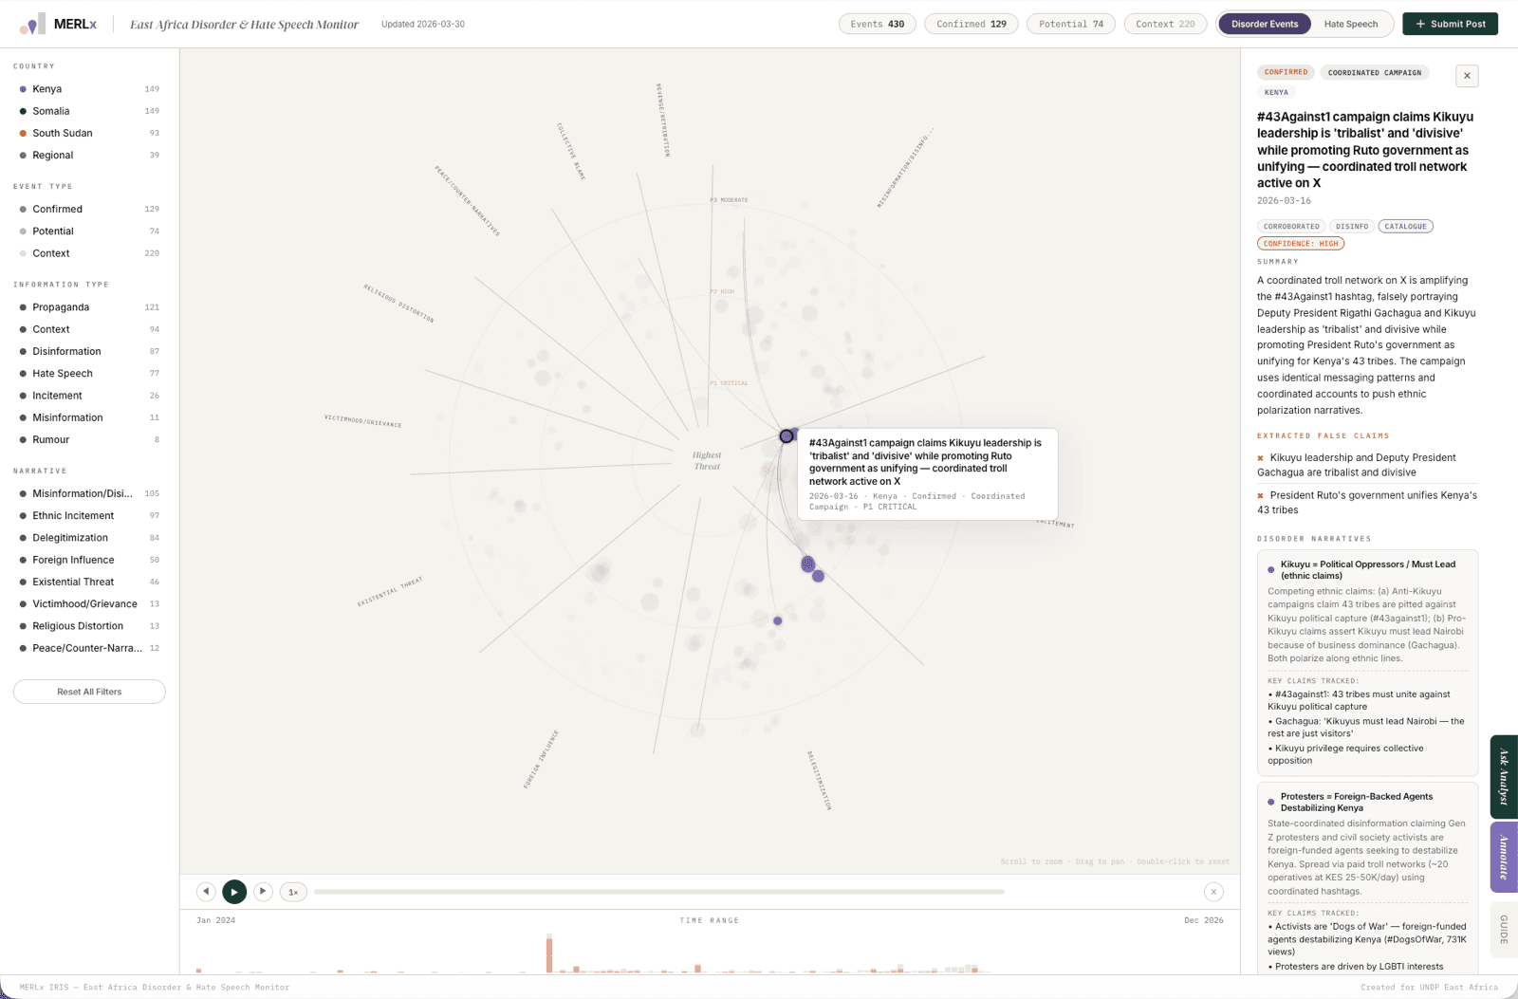Image resolution: width=1518 pixels, height=999 pixels.
Task: Filter by Propaganda information type
Action: point(89,307)
